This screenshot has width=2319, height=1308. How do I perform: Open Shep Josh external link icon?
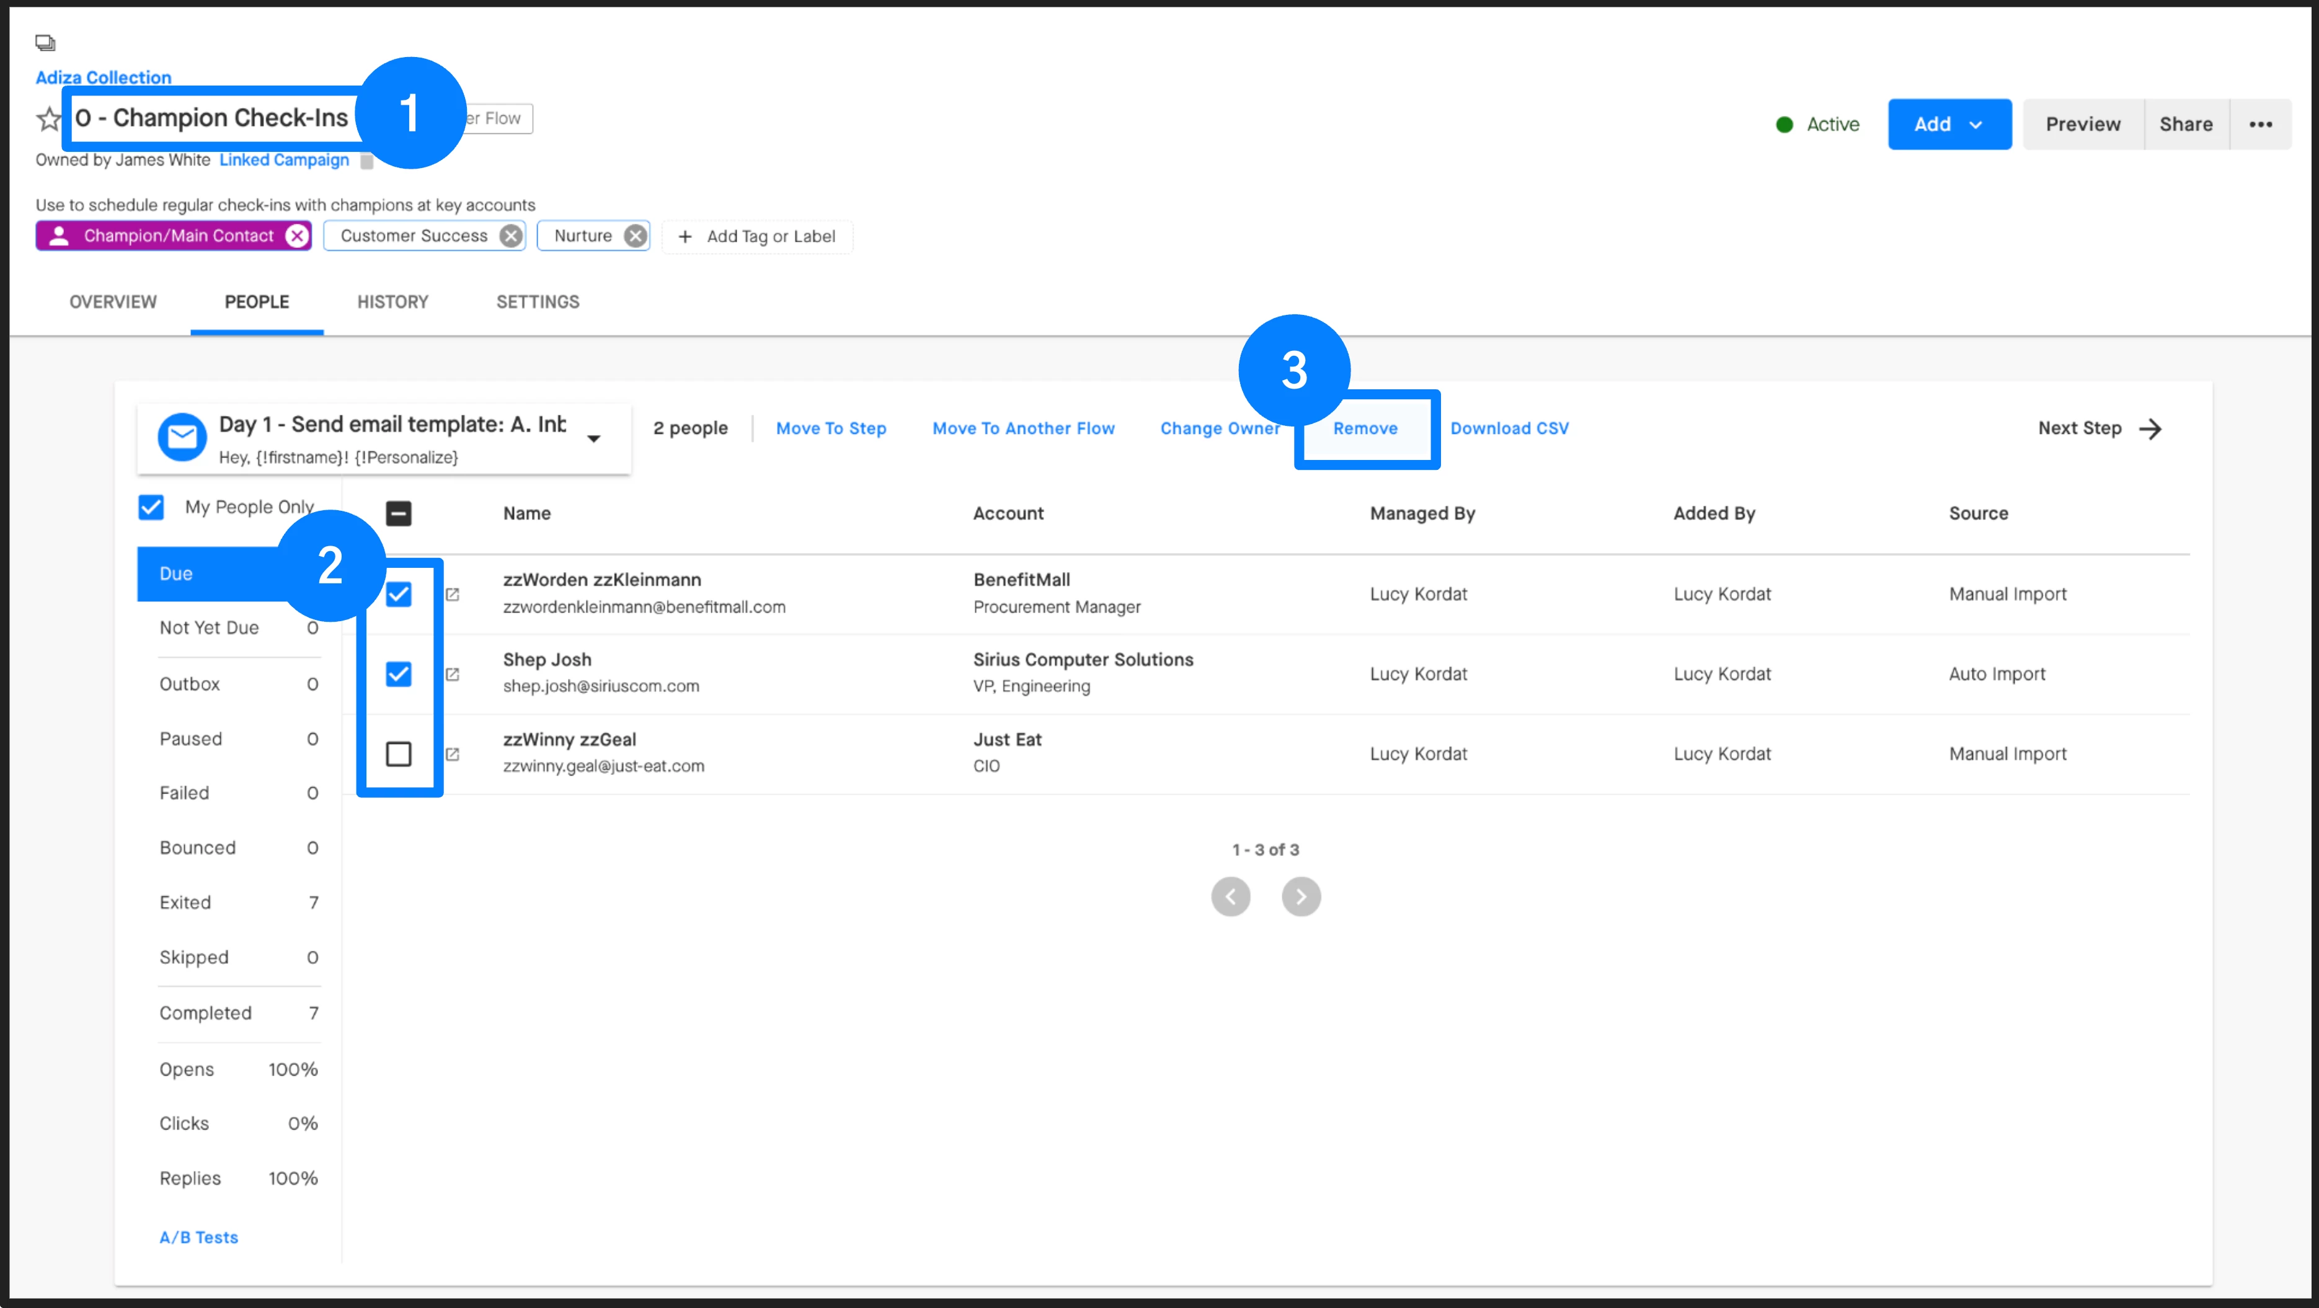[453, 674]
